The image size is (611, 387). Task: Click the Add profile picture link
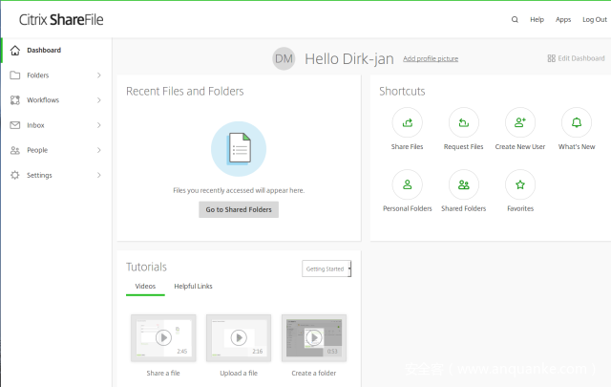click(430, 59)
